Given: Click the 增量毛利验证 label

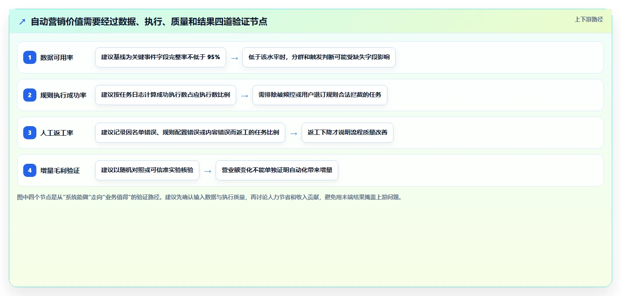Looking at the screenshot, I should click(60, 170).
